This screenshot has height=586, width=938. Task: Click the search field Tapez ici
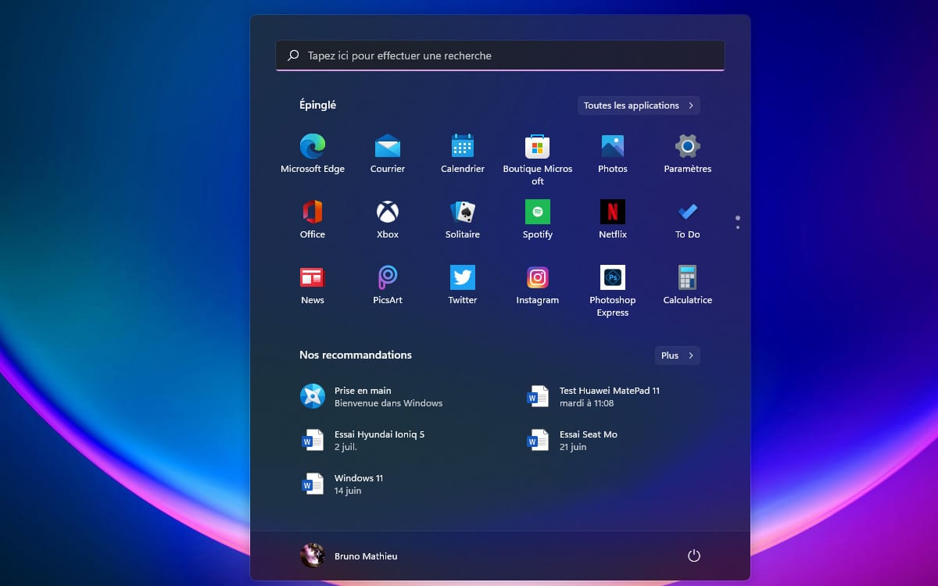[x=500, y=55]
